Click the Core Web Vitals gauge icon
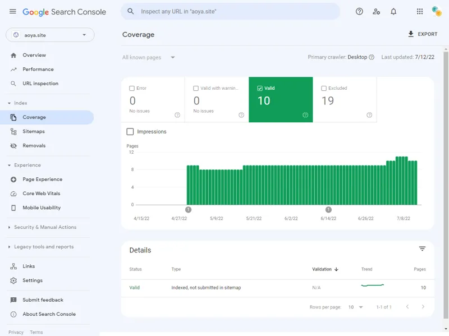449x336 pixels. point(13,194)
